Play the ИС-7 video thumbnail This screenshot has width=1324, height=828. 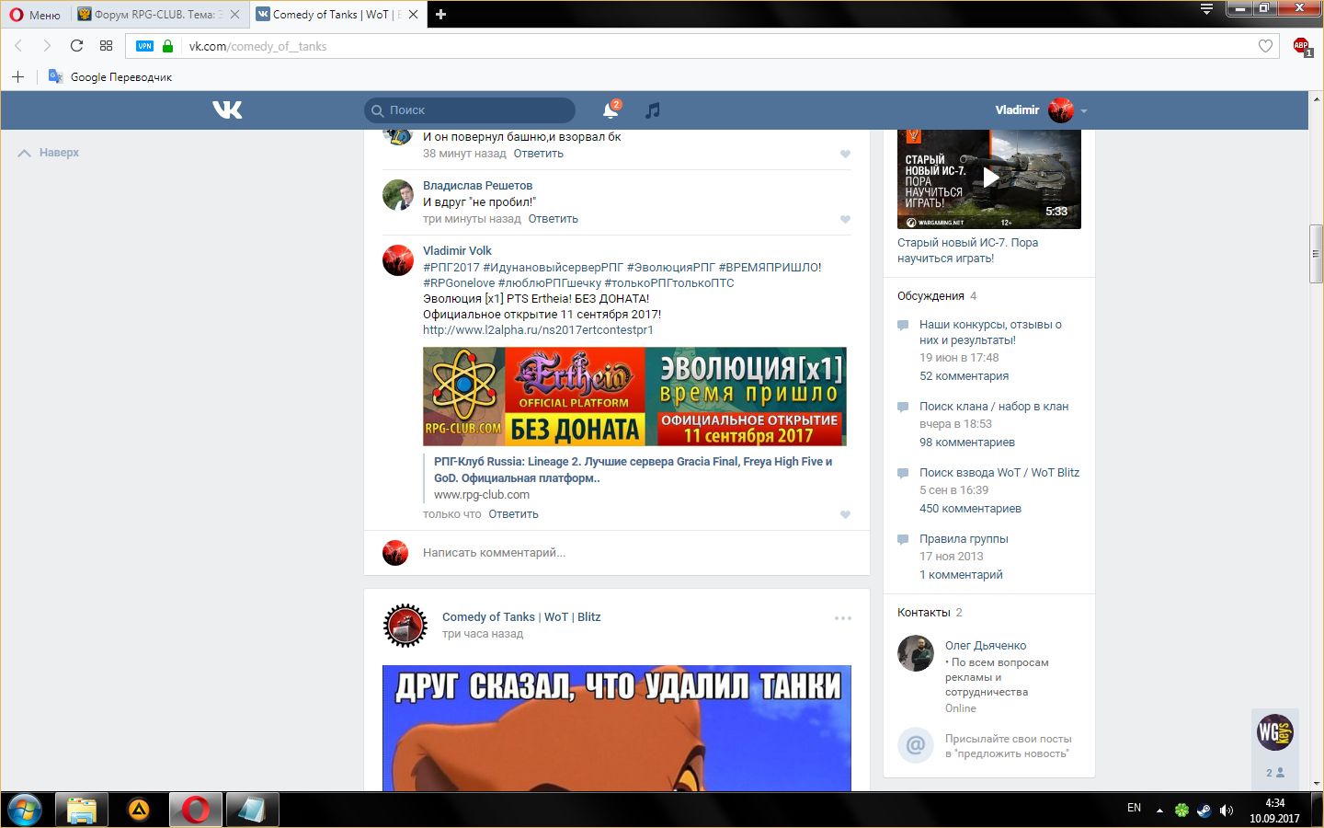[x=989, y=178]
